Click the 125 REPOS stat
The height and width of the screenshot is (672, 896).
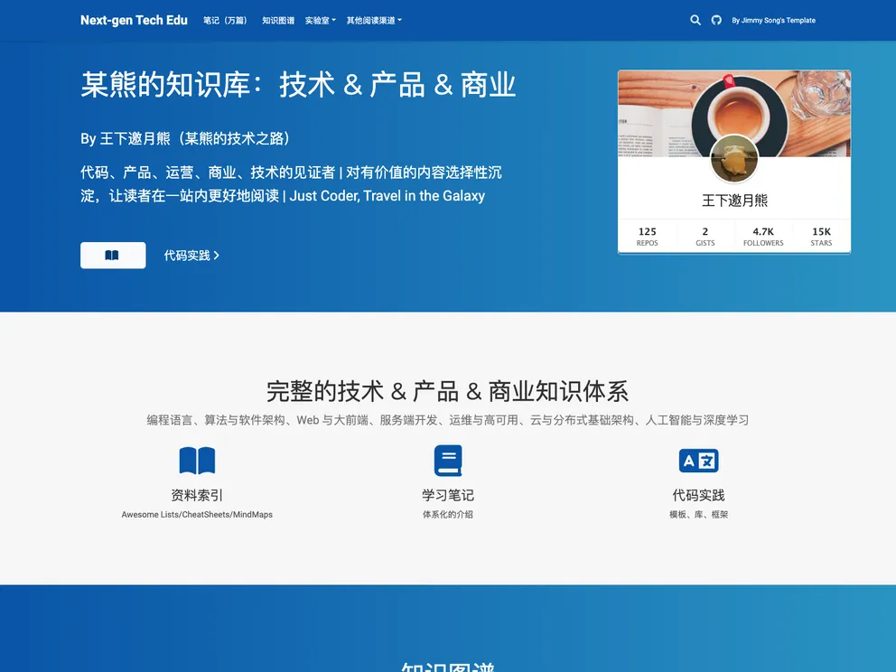pyautogui.click(x=648, y=236)
